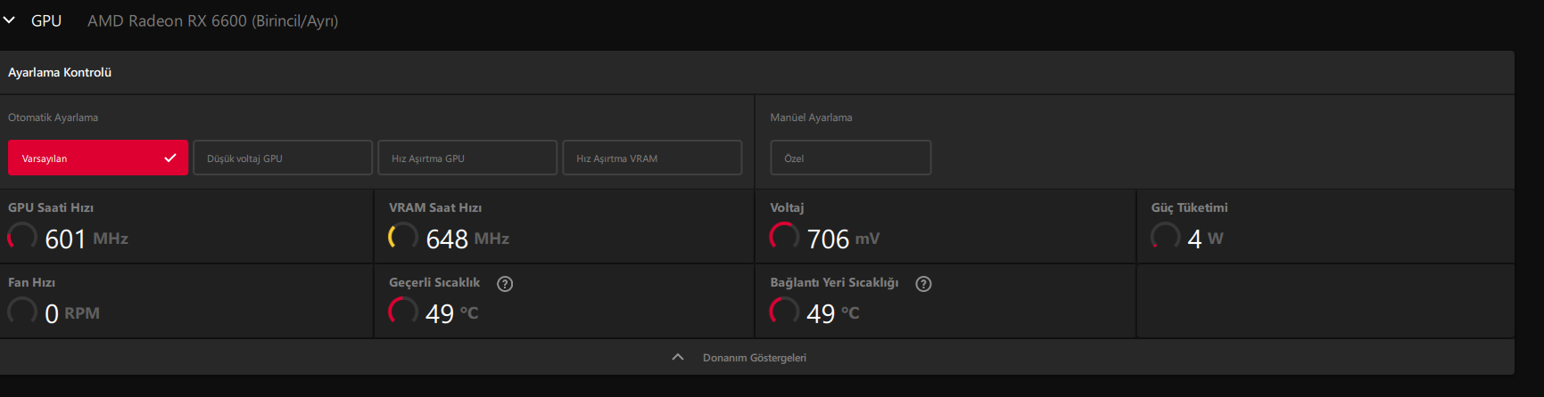Click the checkmark on Varsayılan button
Image resolution: width=1544 pixels, height=397 pixels.
click(x=170, y=158)
